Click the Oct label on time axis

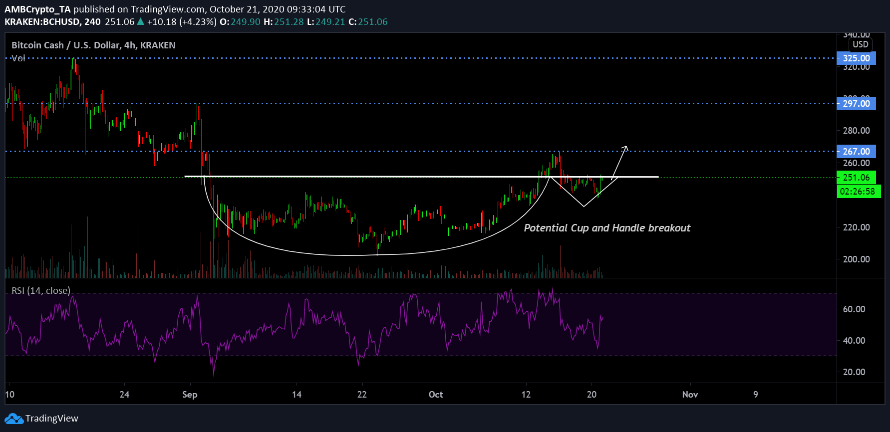(x=436, y=395)
